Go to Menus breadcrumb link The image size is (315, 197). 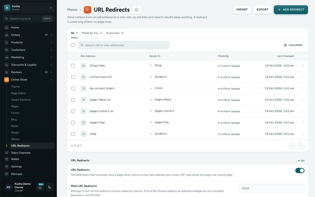point(72,10)
